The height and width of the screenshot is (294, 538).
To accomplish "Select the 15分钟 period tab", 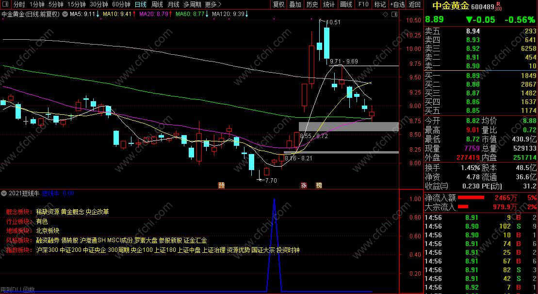I will coord(76,4).
